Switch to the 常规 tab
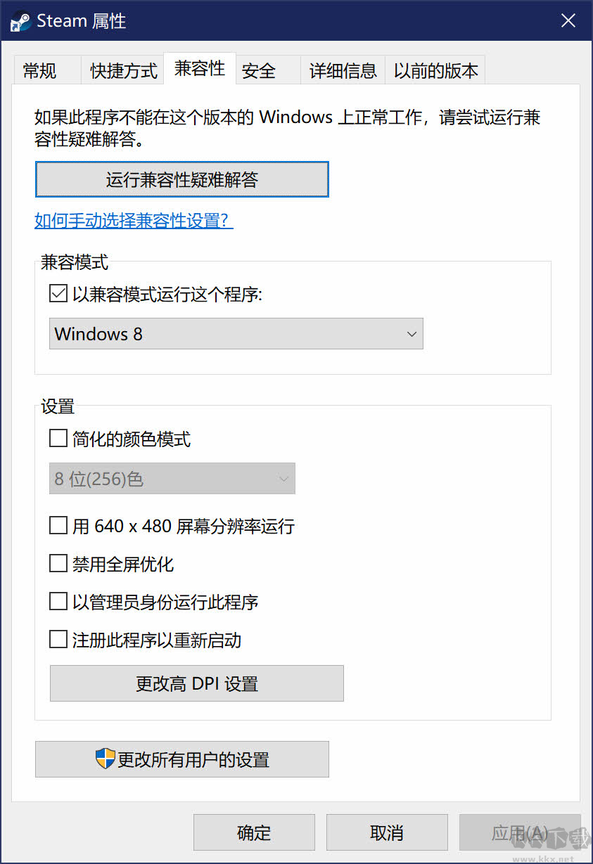The image size is (593, 864). [40, 71]
